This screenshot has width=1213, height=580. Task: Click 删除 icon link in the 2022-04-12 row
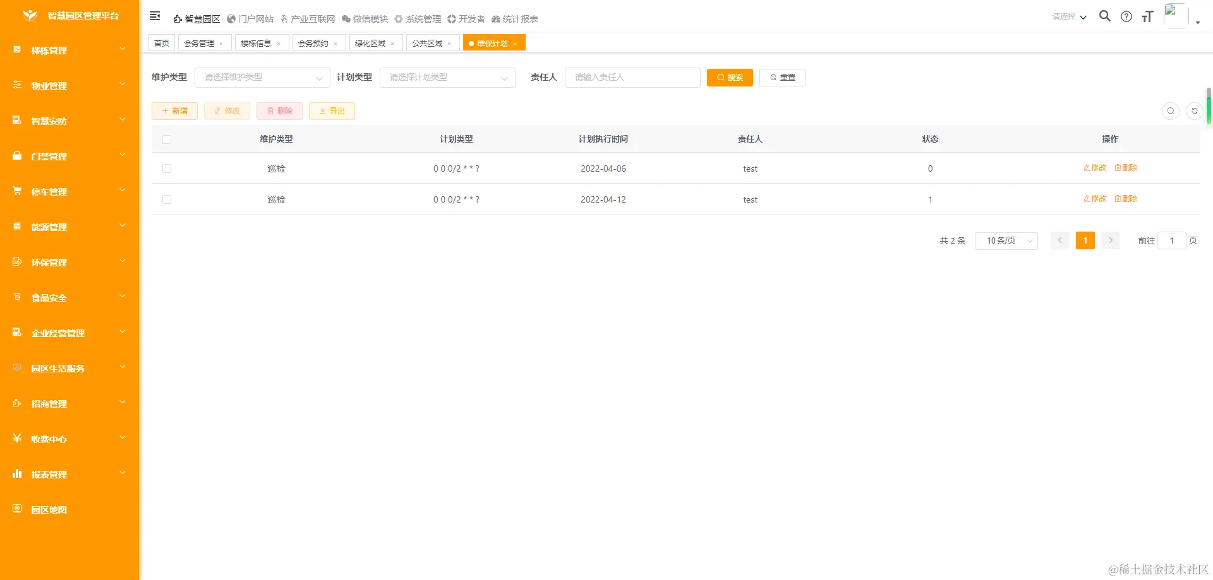point(1126,199)
